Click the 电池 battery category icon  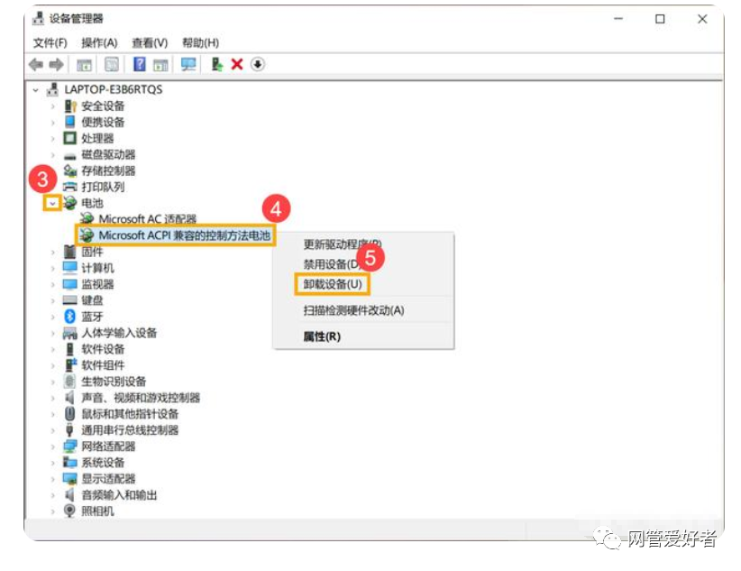click(x=70, y=203)
